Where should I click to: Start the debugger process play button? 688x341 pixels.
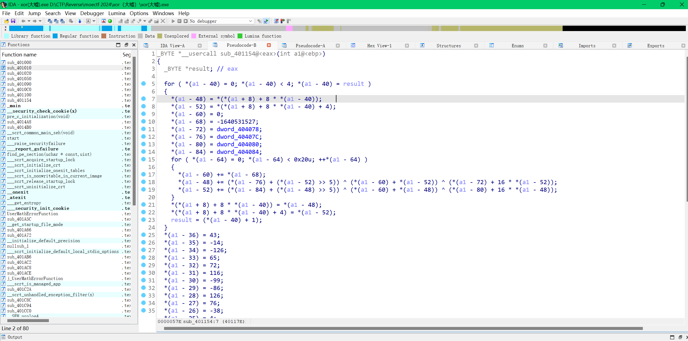coord(173,21)
